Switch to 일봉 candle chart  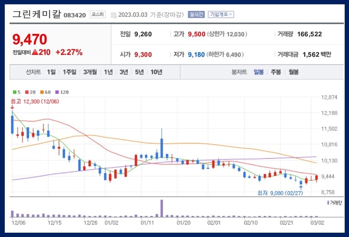(259, 72)
